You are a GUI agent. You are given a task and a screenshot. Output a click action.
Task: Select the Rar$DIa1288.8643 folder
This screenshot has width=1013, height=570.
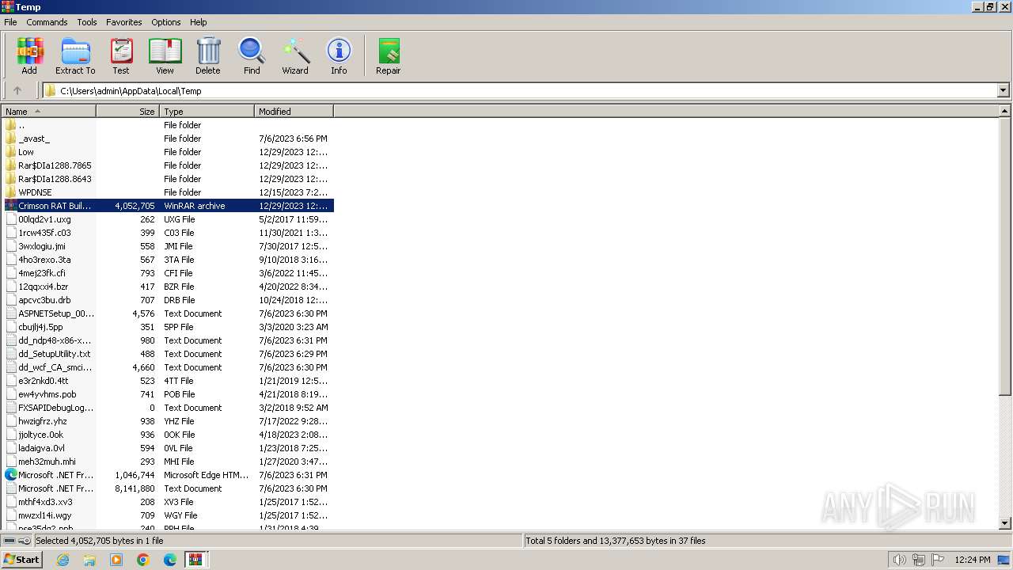168,179
